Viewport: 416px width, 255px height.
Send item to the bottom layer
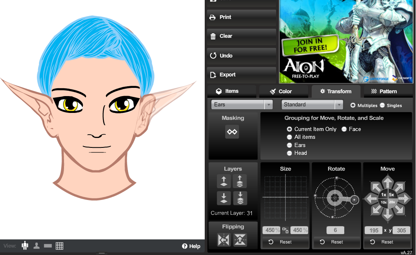[x=240, y=198]
